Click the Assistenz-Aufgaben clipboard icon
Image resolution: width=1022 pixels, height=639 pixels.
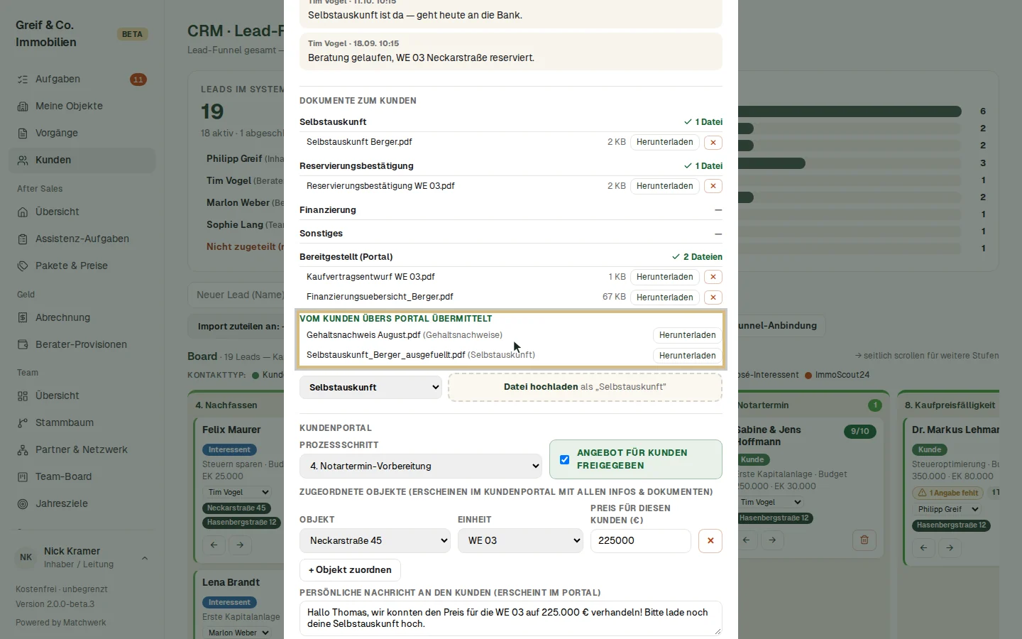click(23, 239)
